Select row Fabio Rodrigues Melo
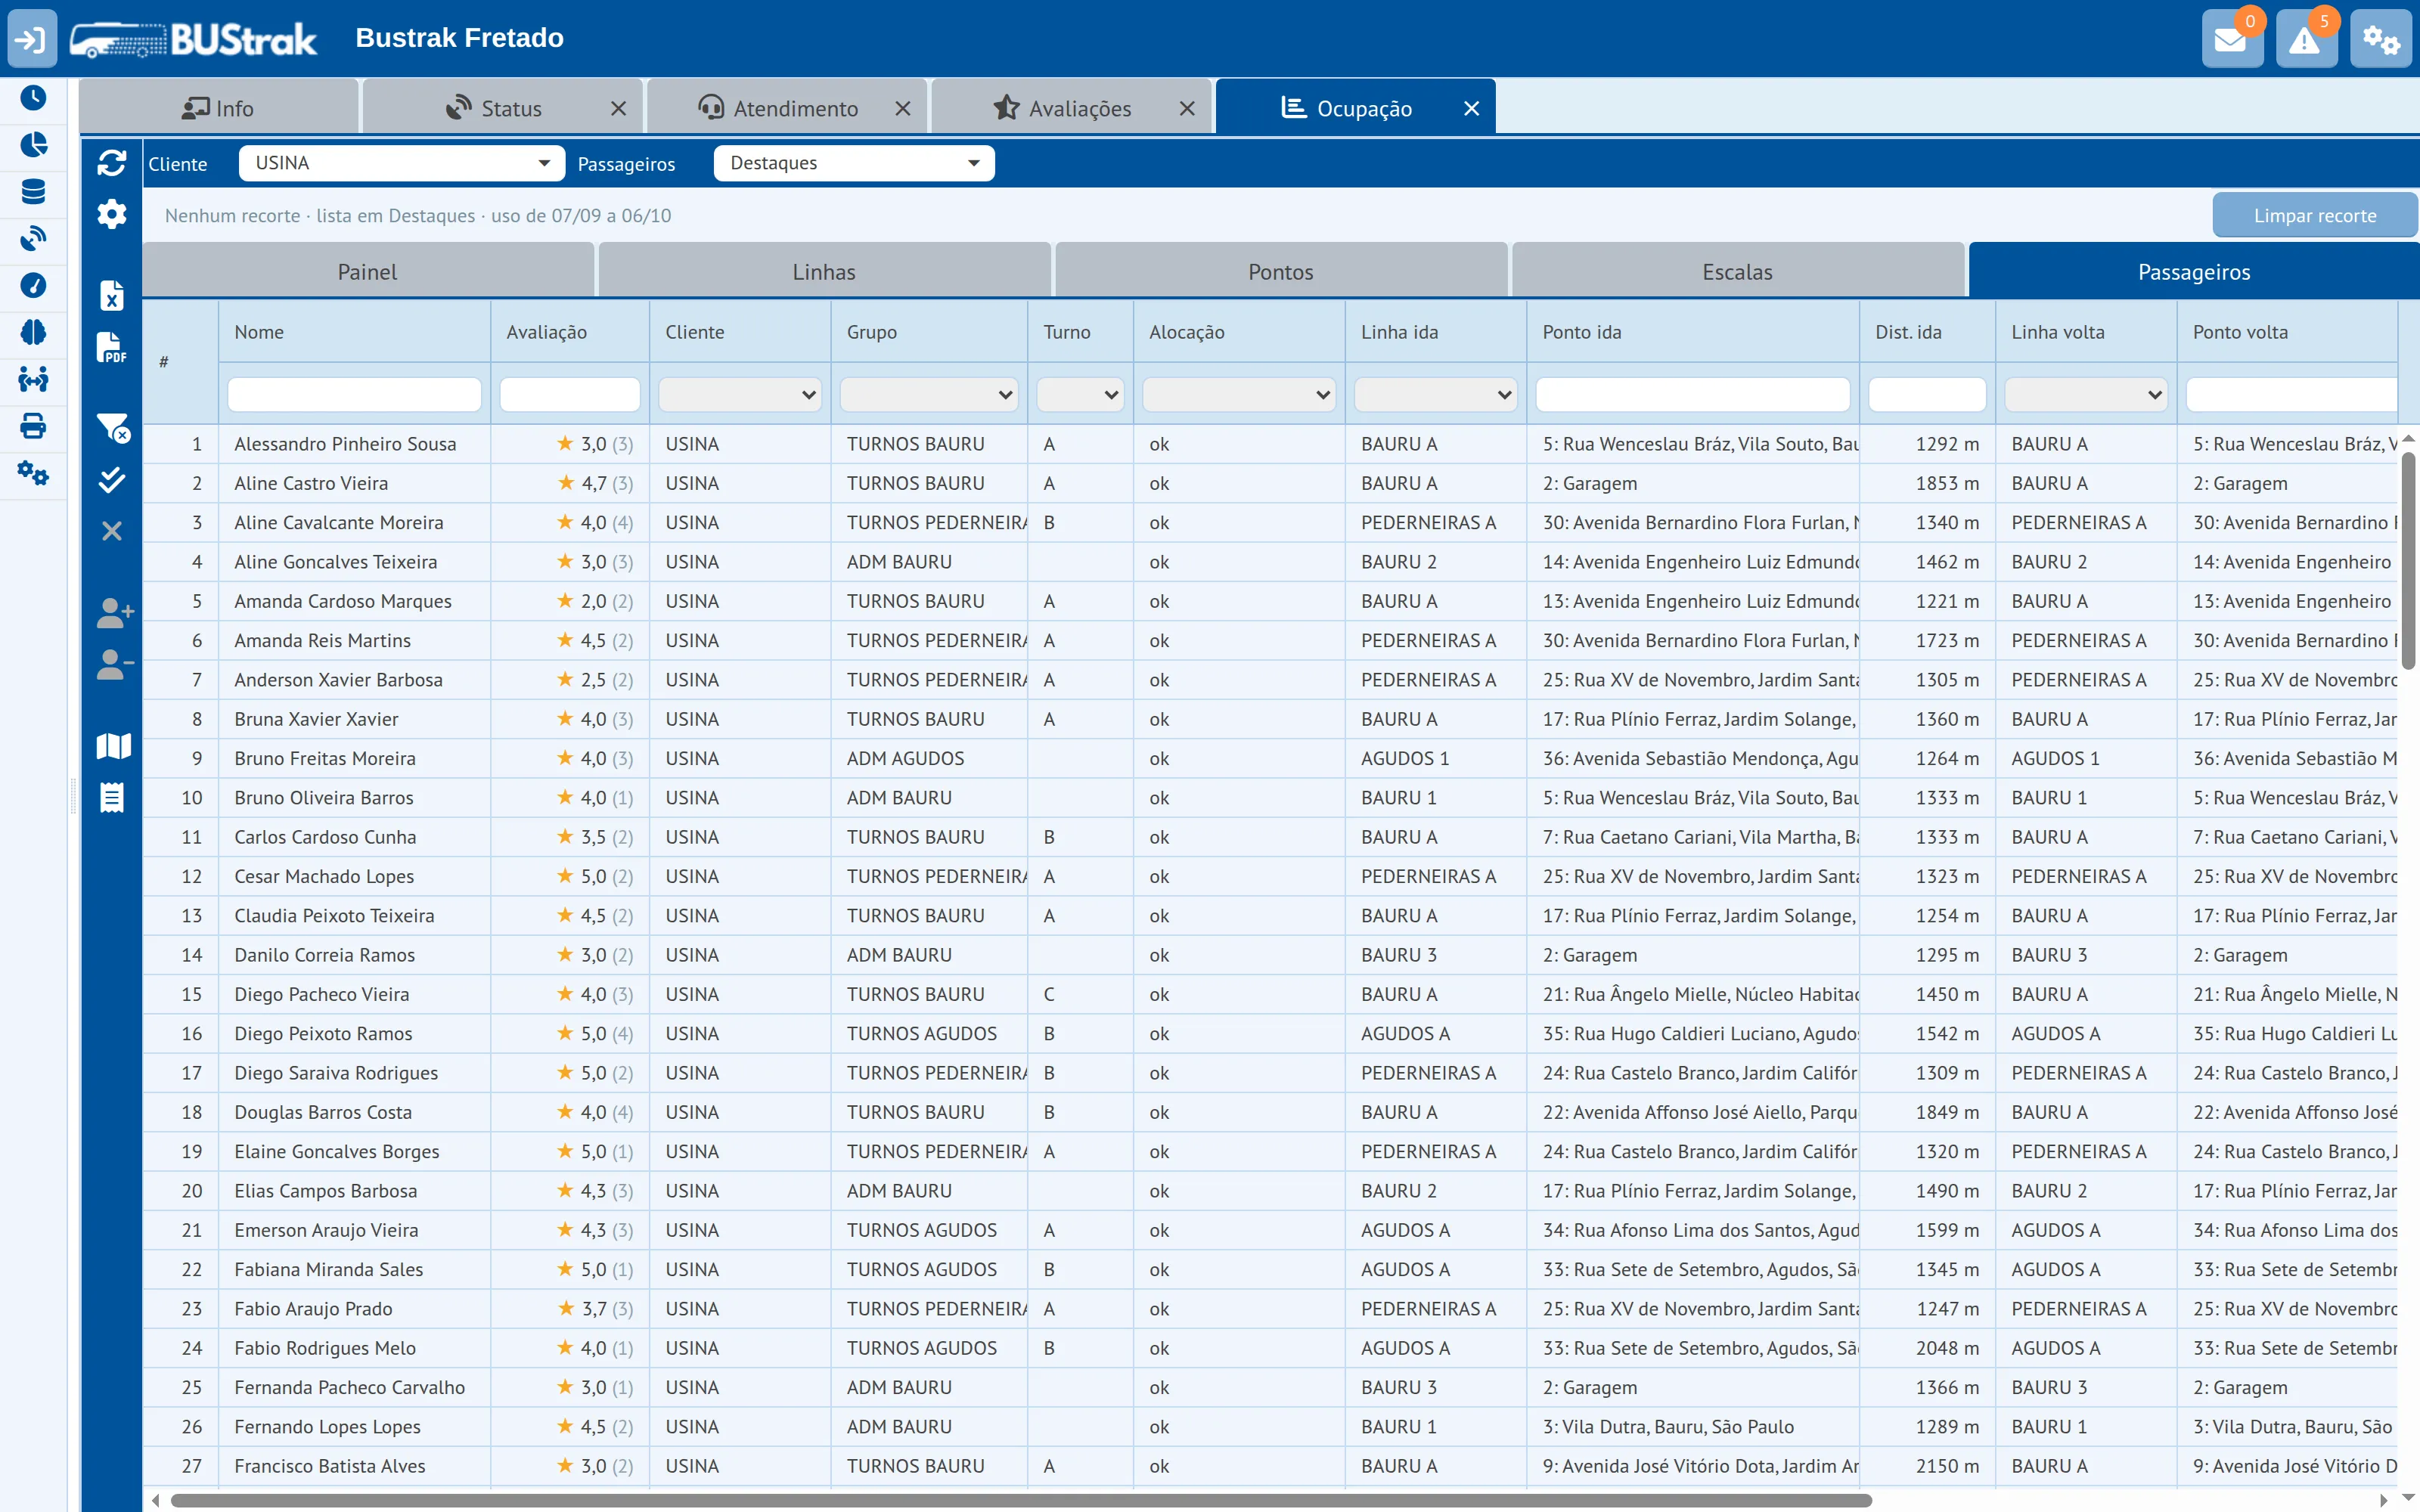 coord(1270,1348)
